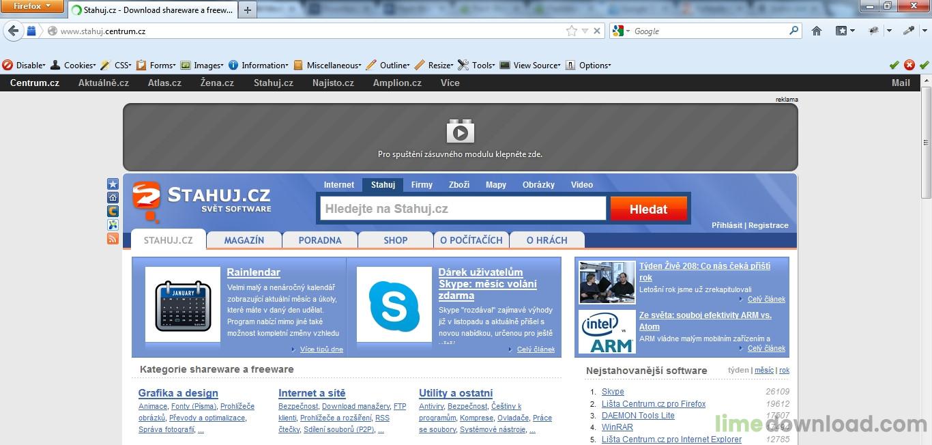Click the Hledejte na Stahuj.cz search field
This screenshot has width=932, height=445.
tap(463, 209)
